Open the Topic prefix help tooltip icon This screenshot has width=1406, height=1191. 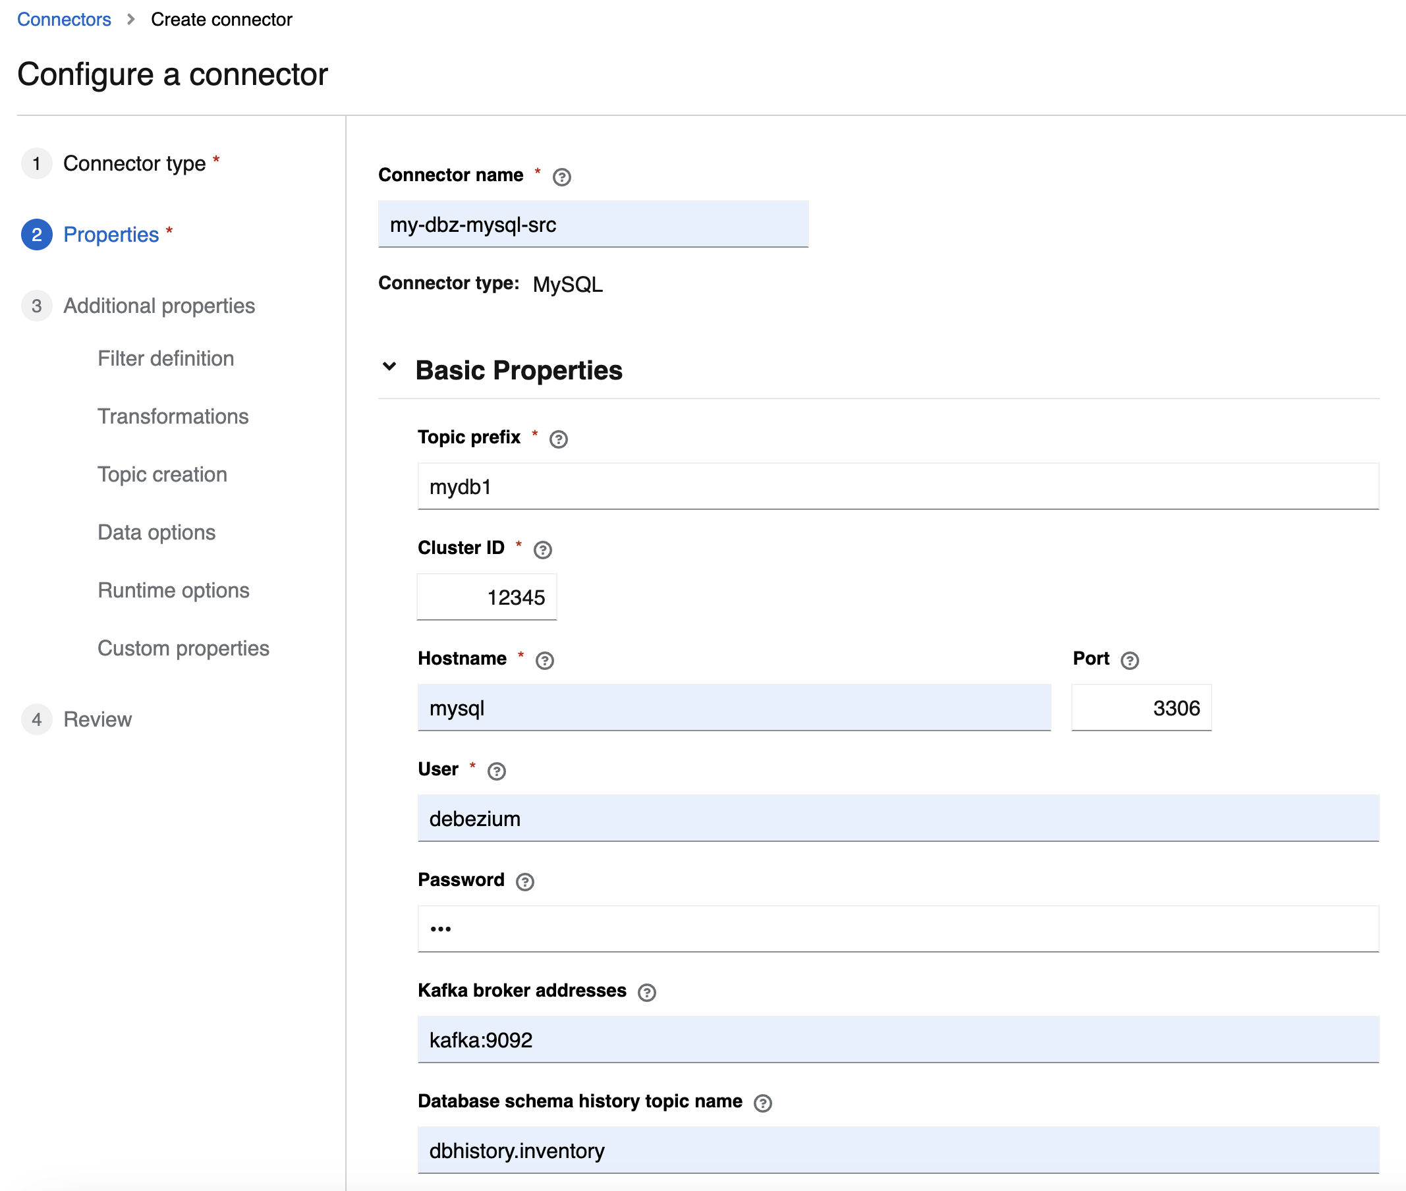[x=558, y=439]
